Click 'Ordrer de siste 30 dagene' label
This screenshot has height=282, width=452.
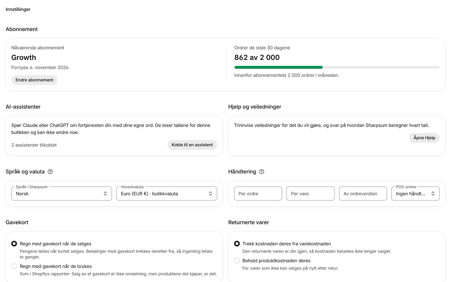pyautogui.click(x=262, y=48)
